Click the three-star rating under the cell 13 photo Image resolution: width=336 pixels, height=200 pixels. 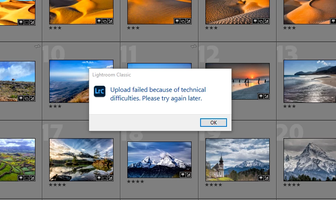point(289,106)
